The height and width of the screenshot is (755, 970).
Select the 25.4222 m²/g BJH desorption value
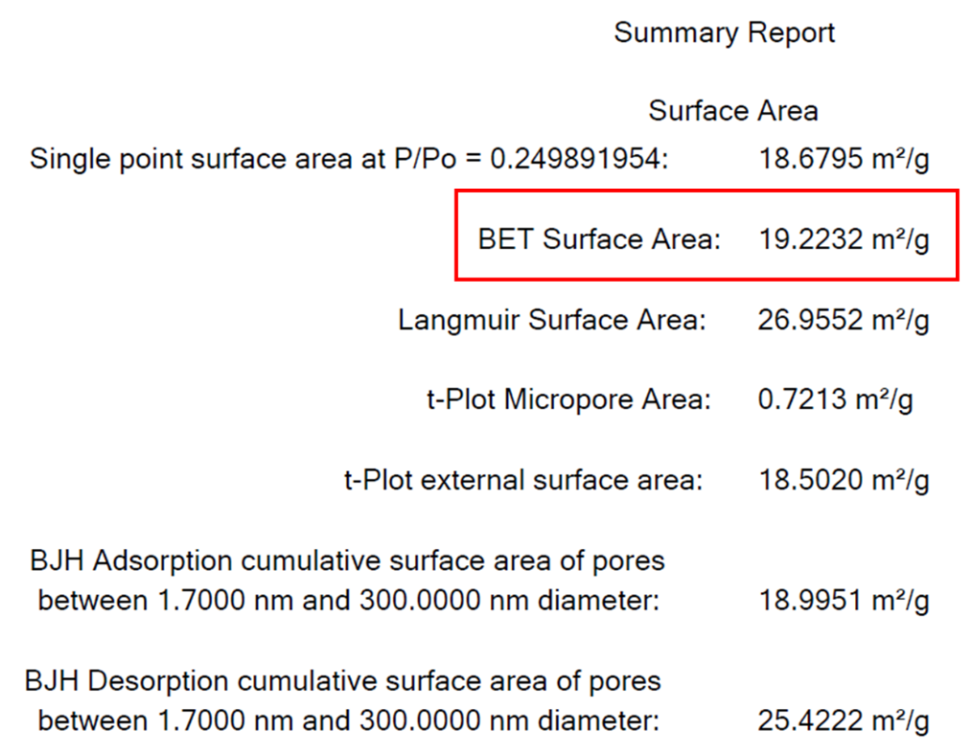tap(844, 721)
